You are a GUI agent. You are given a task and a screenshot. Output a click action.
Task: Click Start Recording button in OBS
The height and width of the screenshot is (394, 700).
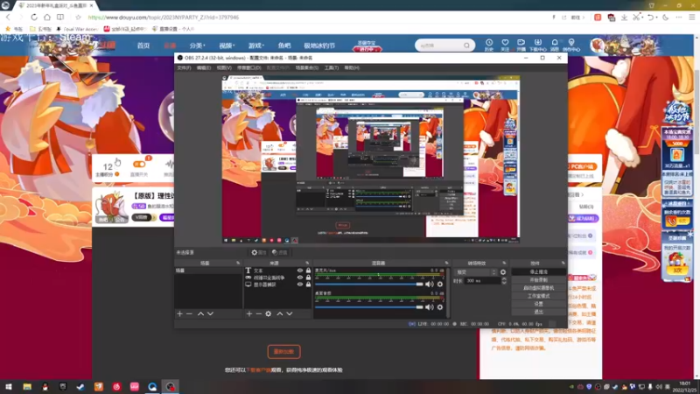(x=538, y=280)
